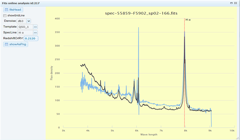Focus the RedshiftOrRV input showing 0.2120

(31, 38)
